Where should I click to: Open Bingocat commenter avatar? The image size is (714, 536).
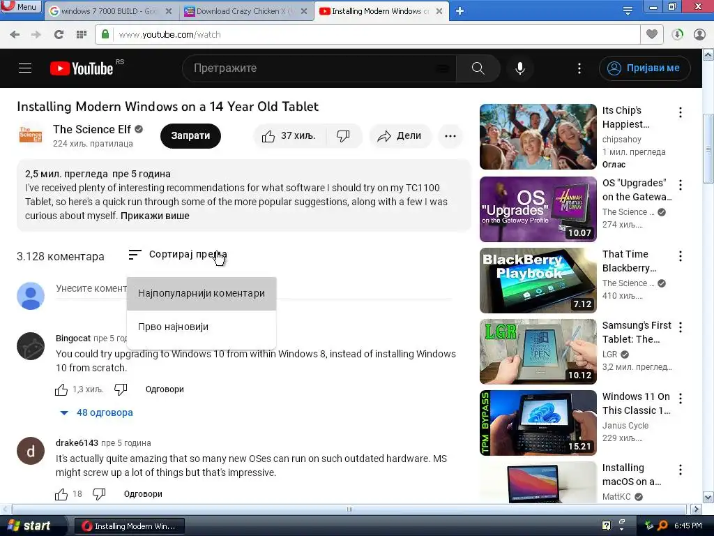click(x=31, y=346)
